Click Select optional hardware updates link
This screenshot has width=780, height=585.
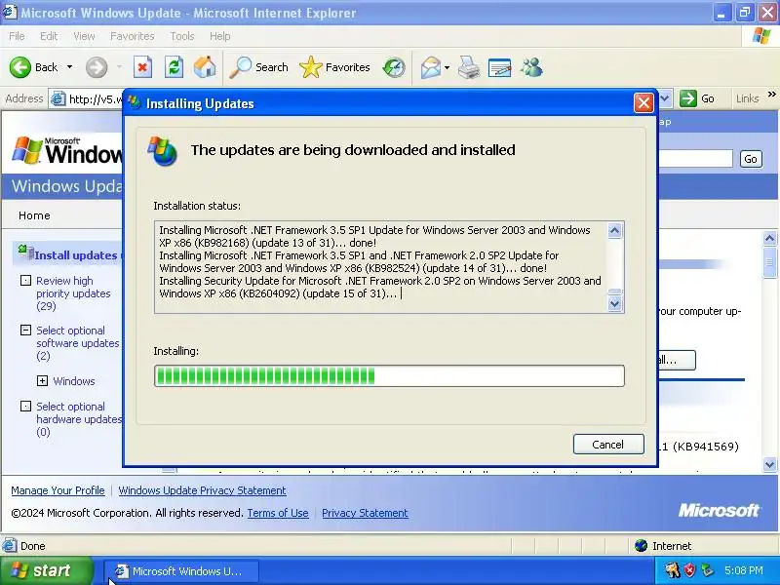coord(79,419)
